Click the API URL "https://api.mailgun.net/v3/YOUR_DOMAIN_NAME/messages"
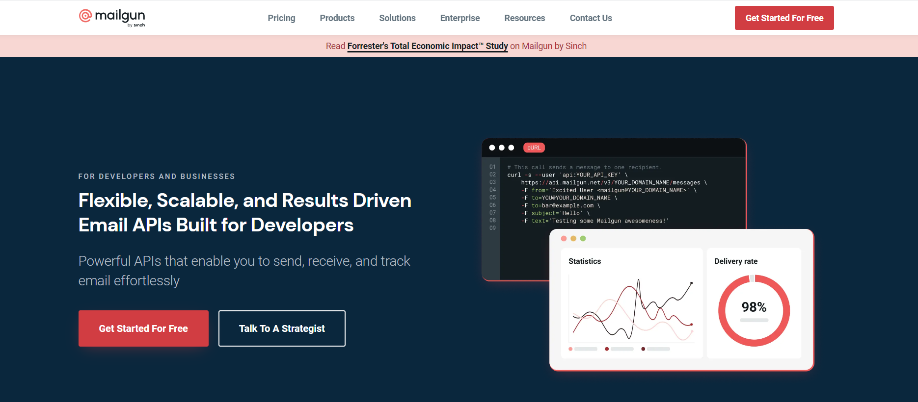The height and width of the screenshot is (402, 918). coord(611,182)
